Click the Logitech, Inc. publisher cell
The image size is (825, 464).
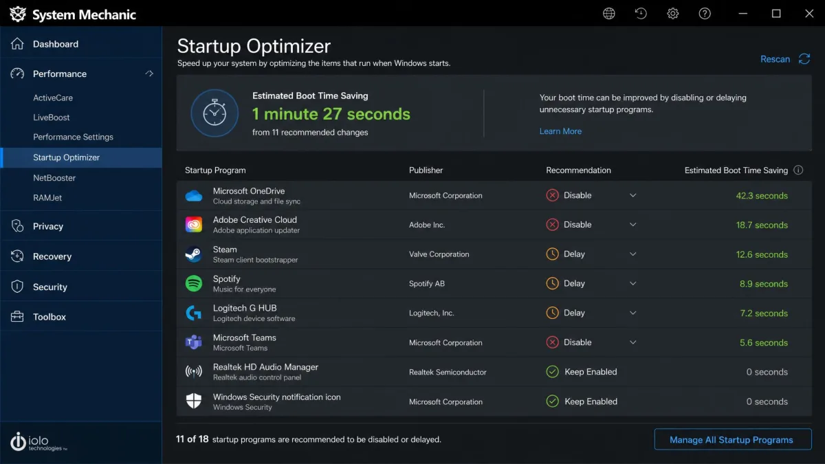tap(432, 313)
